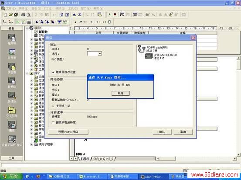Click the Open project toolbar icon

click(x=10, y=15)
